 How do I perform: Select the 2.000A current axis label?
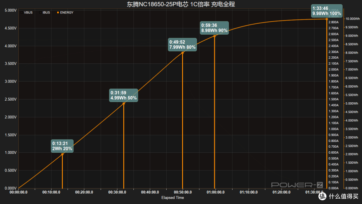click(334, 69)
